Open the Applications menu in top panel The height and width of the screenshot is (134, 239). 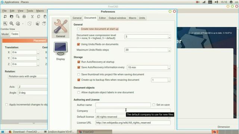[x=10, y=2]
